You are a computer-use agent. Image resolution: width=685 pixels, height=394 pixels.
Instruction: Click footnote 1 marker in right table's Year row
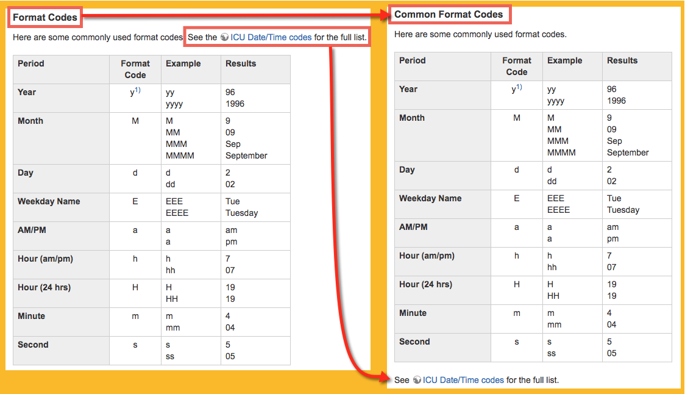tap(519, 88)
